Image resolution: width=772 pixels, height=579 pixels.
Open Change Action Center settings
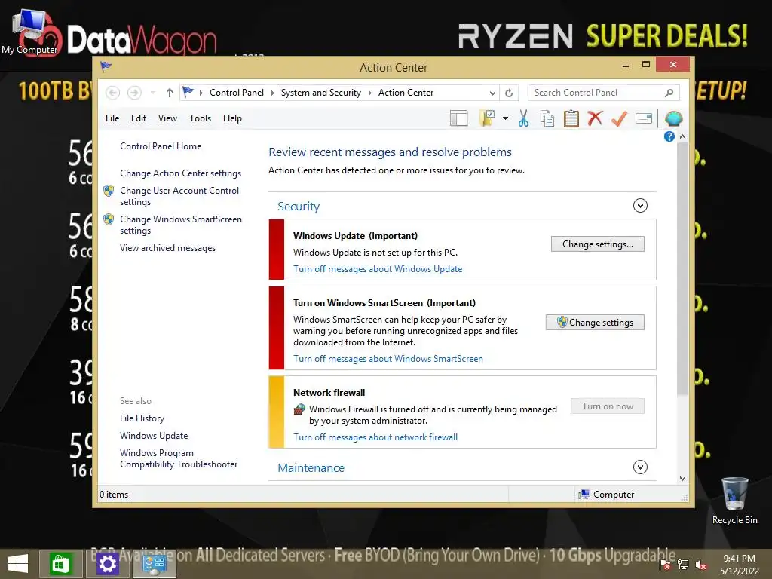pyautogui.click(x=180, y=173)
